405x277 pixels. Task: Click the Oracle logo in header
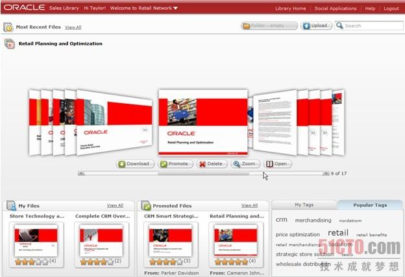point(24,8)
